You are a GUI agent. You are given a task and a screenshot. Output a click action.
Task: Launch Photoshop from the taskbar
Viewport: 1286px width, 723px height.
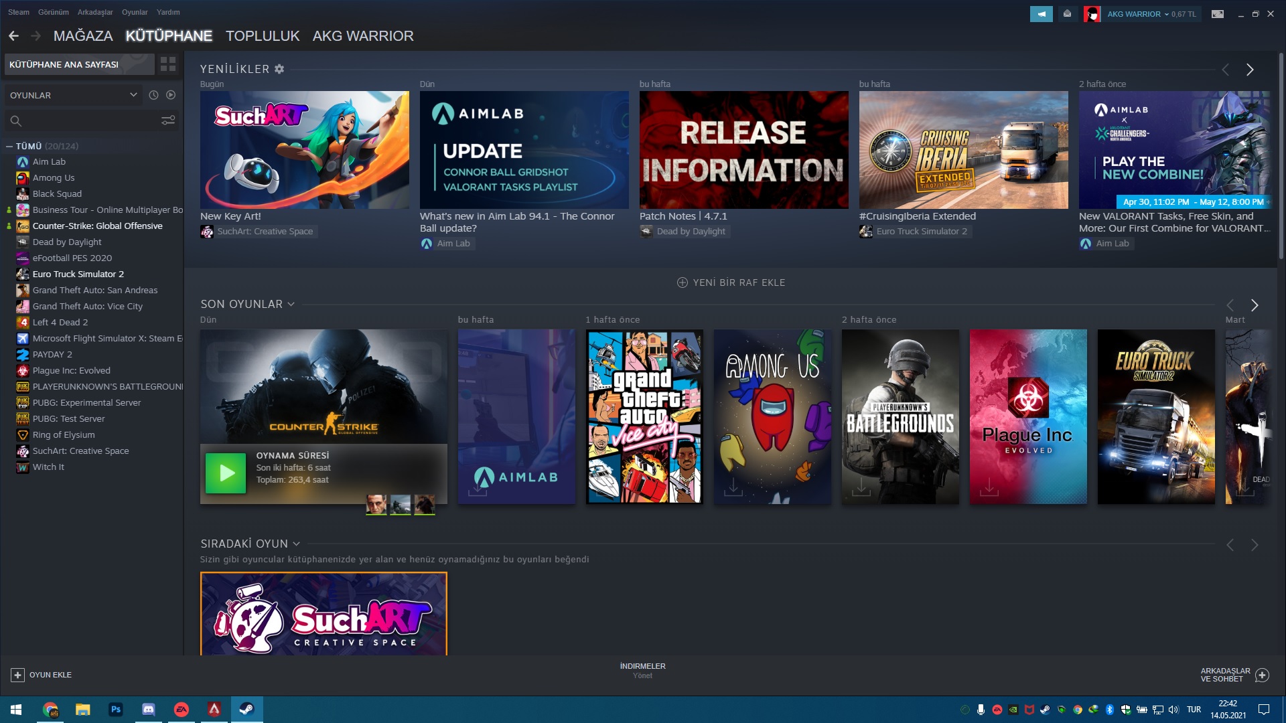116,710
